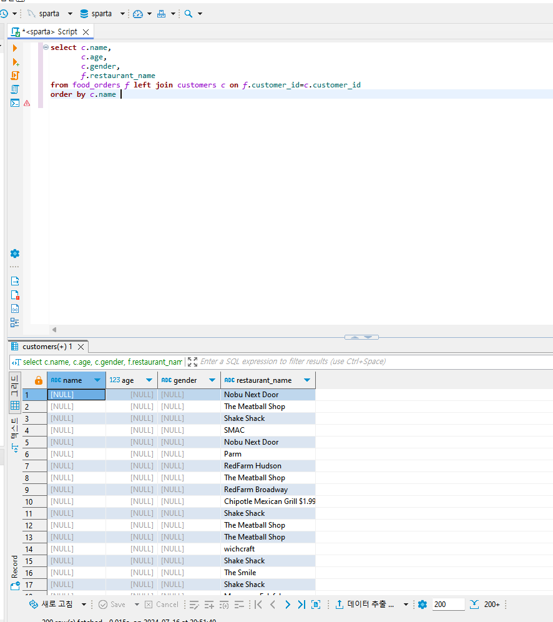
Task: Select The Smile restaurant cell
Action: click(268, 573)
